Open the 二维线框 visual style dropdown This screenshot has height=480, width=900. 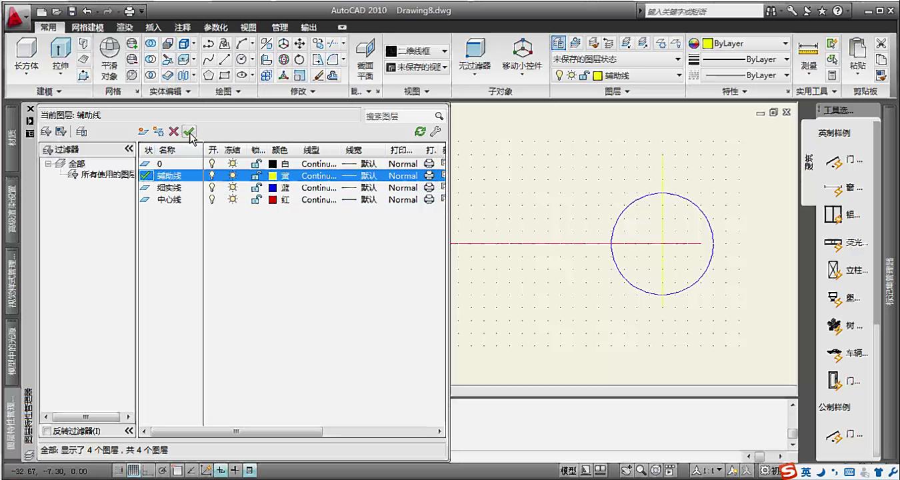[444, 51]
